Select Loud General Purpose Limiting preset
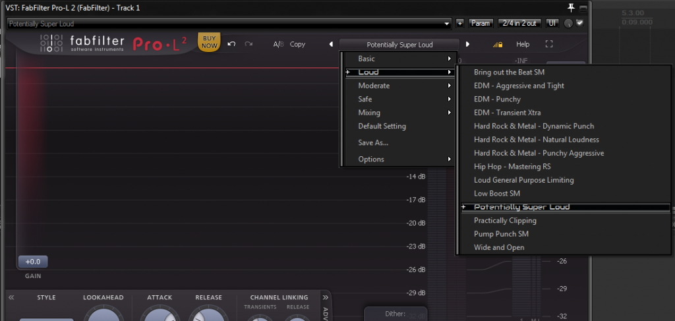The width and height of the screenshot is (675, 321). click(x=565, y=180)
